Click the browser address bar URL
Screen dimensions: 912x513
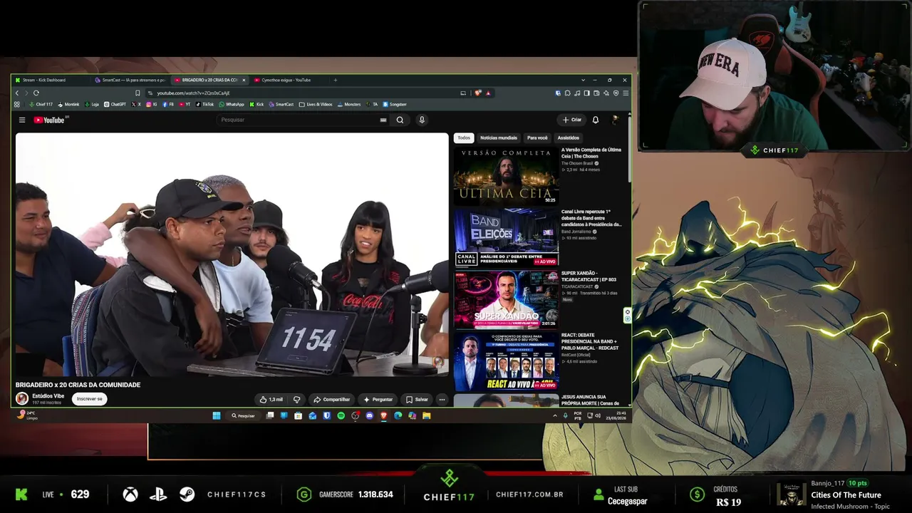[x=193, y=93]
